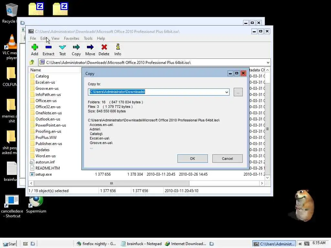Open the View menu
The width and height of the screenshot is (331, 248).
pos(55,38)
